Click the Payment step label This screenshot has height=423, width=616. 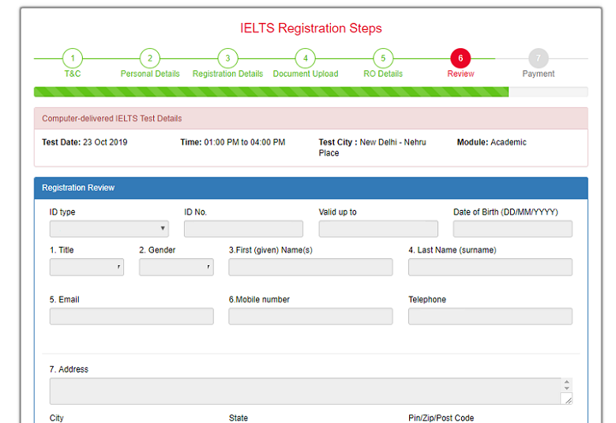click(x=538, y=74)
